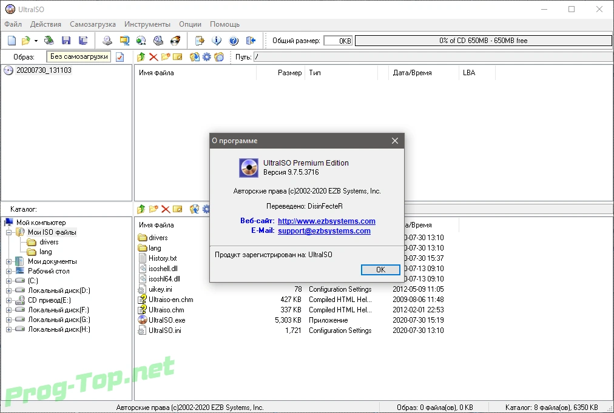Click the disc with green arrow convert icon
The height and width of the screenshot is (413, 614).
pos(141,40)
